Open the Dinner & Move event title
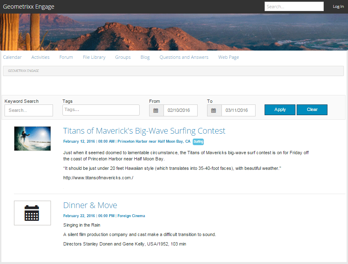Screen dimensions: 348x264 pyautogui.click(x=90, y=205)
